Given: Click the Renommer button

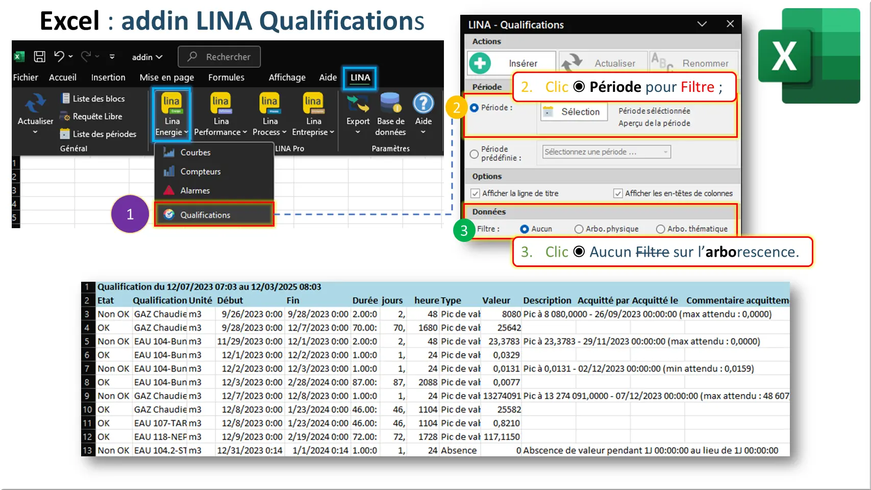Looking at the screenshot, I should click(693, 63).
